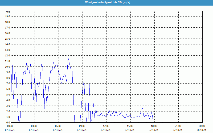Select the 19,0 y-axis tick label

pyautogui.click(x=7, y=16)
